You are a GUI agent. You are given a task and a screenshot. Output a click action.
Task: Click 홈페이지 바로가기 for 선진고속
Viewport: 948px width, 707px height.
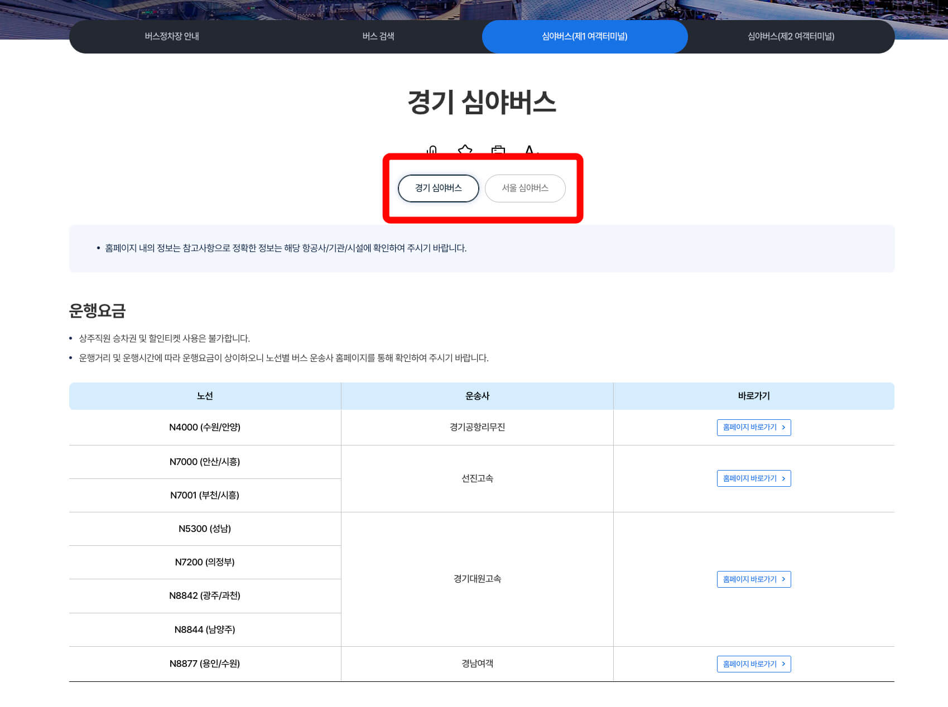click(x=754, y=478)
